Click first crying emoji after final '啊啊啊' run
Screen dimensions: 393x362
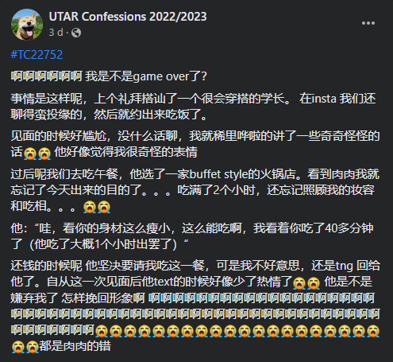[102, 331]
